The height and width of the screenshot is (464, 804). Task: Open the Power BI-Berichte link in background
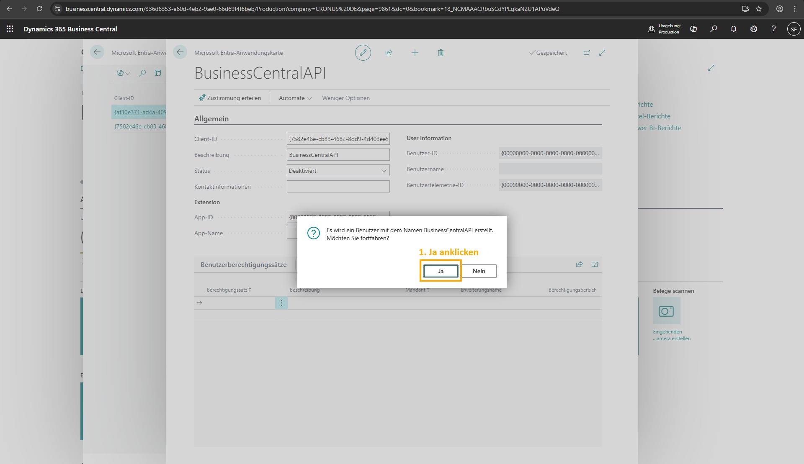point(660,128)
